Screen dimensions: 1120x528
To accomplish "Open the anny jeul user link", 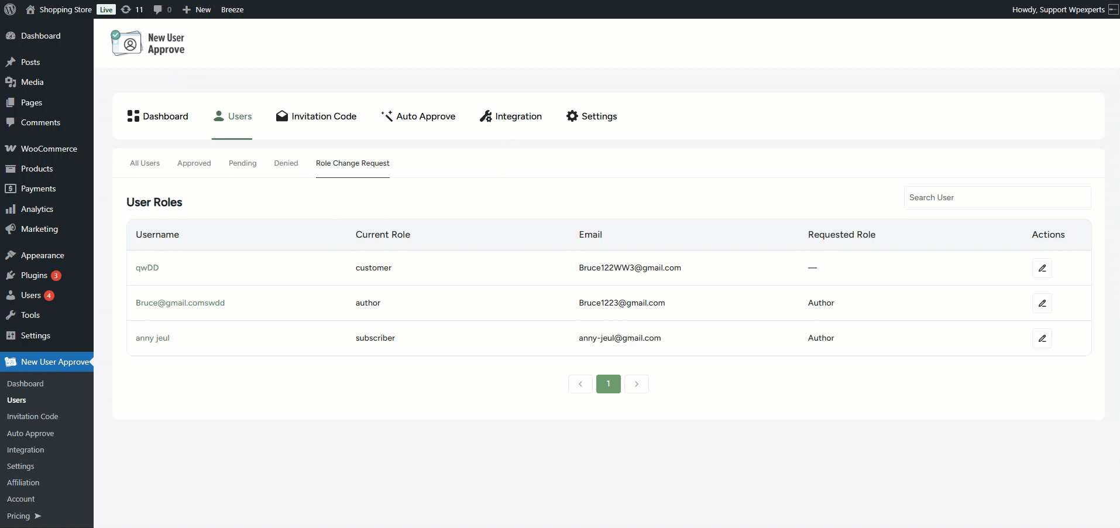I will pos(152,338).
